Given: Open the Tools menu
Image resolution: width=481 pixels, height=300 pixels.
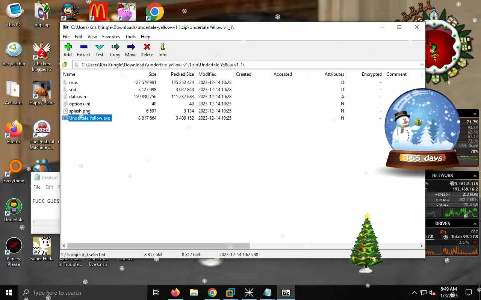Looking at the screenshot, I should 130,37.
